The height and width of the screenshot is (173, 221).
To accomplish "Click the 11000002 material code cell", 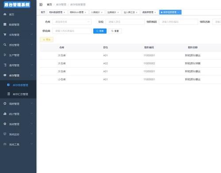I will coord(149,64).
